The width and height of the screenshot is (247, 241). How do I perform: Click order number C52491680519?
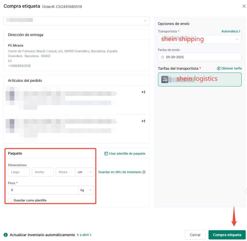69,7
